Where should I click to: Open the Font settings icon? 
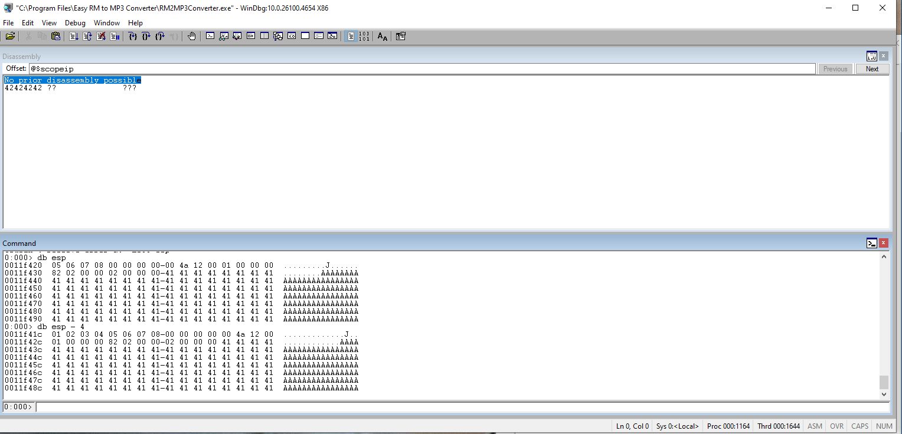(x=383, y=37)
